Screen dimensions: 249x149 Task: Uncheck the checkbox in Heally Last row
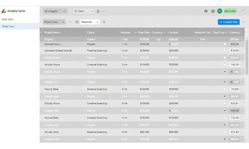pyautogui.click(x=225, y=82)
